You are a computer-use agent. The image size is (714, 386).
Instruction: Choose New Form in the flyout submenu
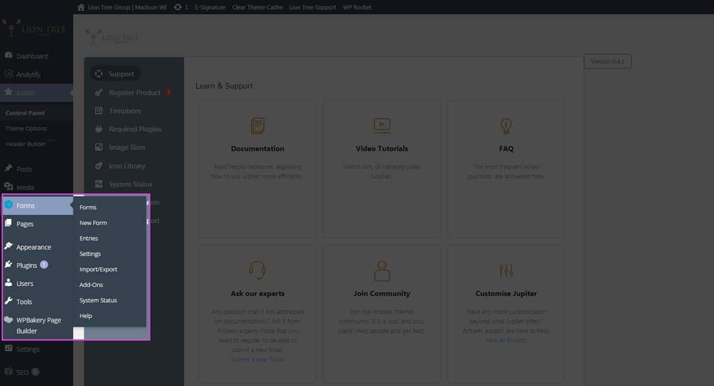tap(93, 223)
